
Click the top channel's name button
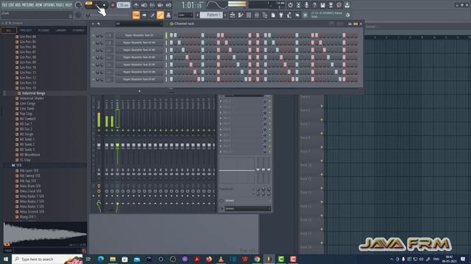[139, 35]
